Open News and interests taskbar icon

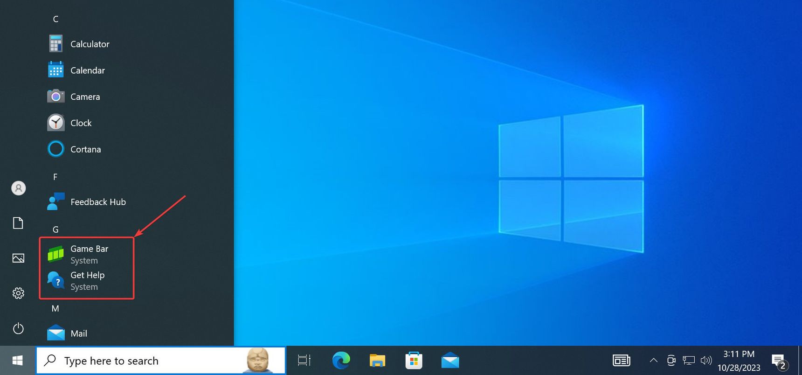pos(622,361)
